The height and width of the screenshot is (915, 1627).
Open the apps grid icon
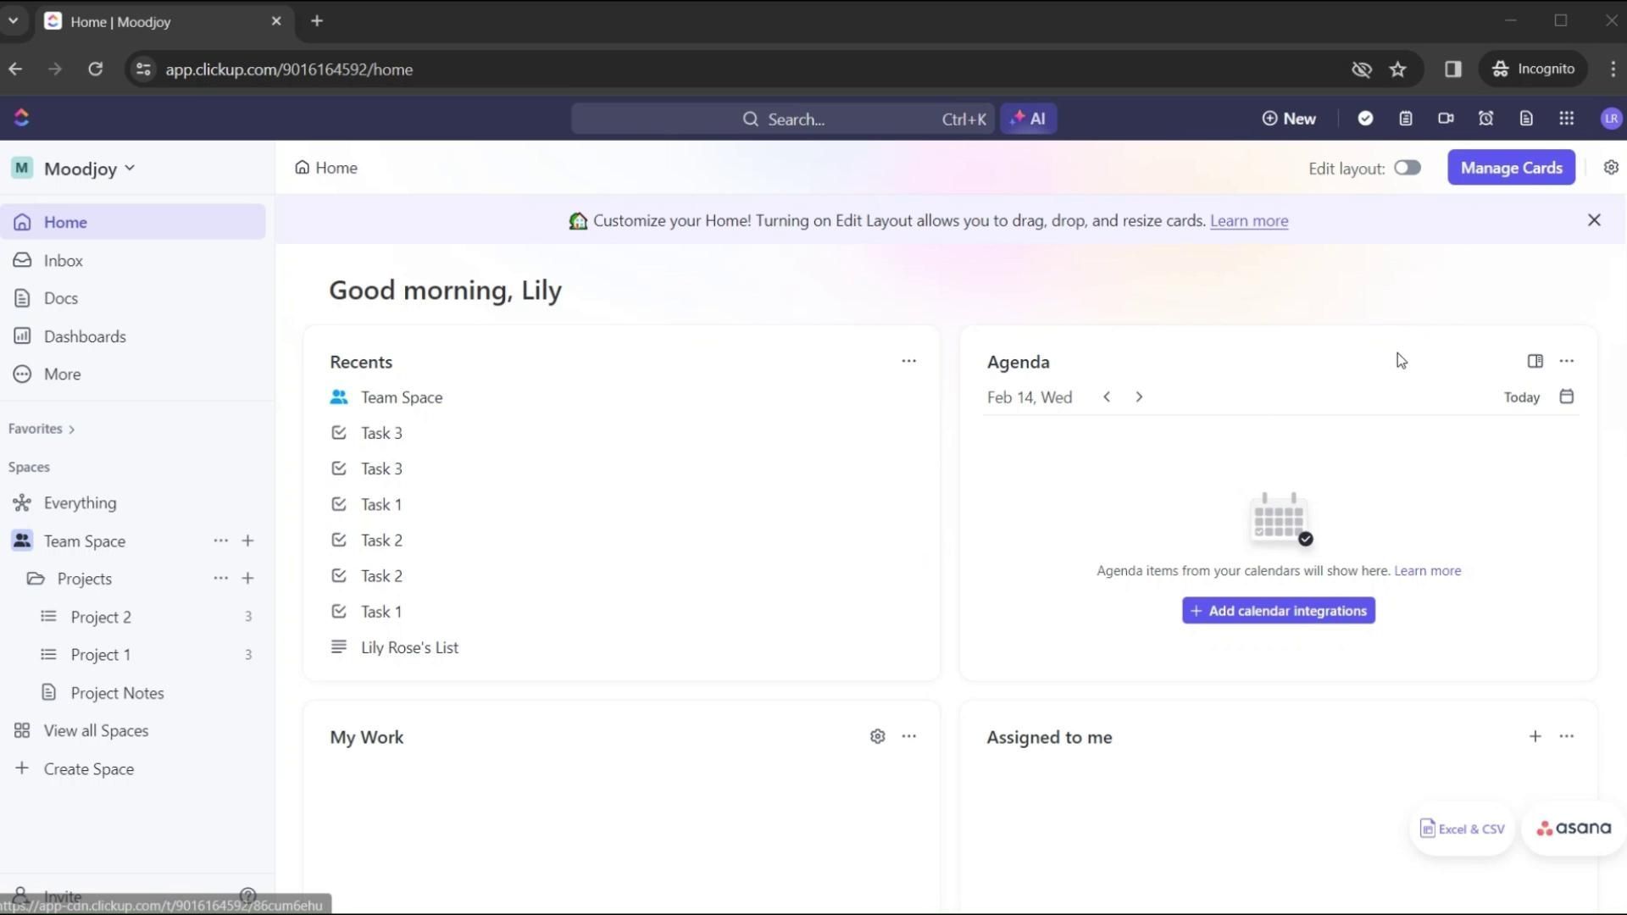(1566, 119)
